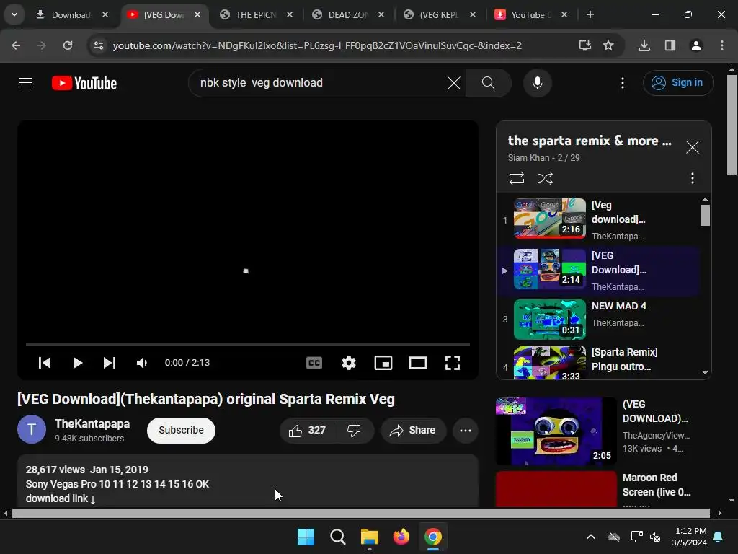Show hidden system tray icons
738x554 pixels.
[x=591, y=537]
